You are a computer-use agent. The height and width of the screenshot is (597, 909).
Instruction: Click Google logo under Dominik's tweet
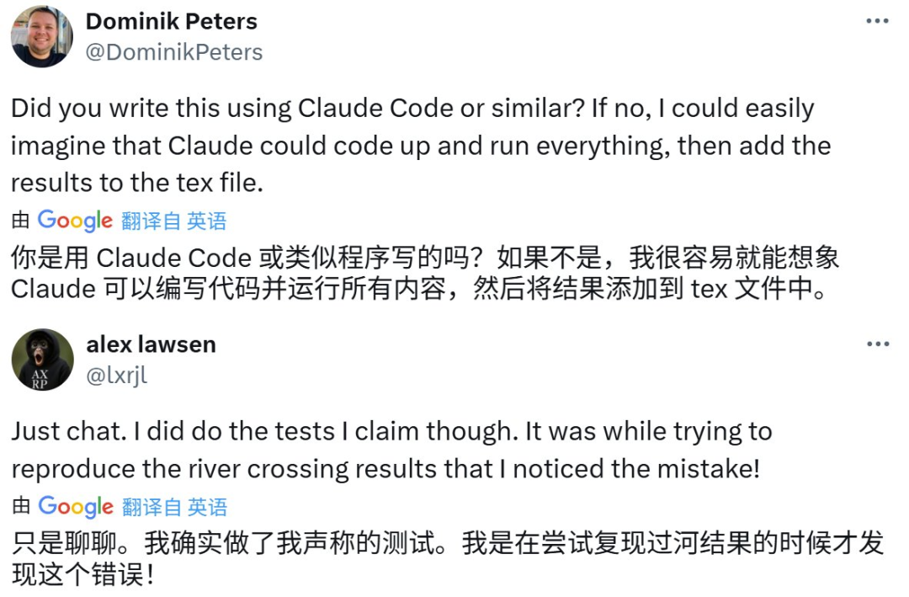point(75,221)
